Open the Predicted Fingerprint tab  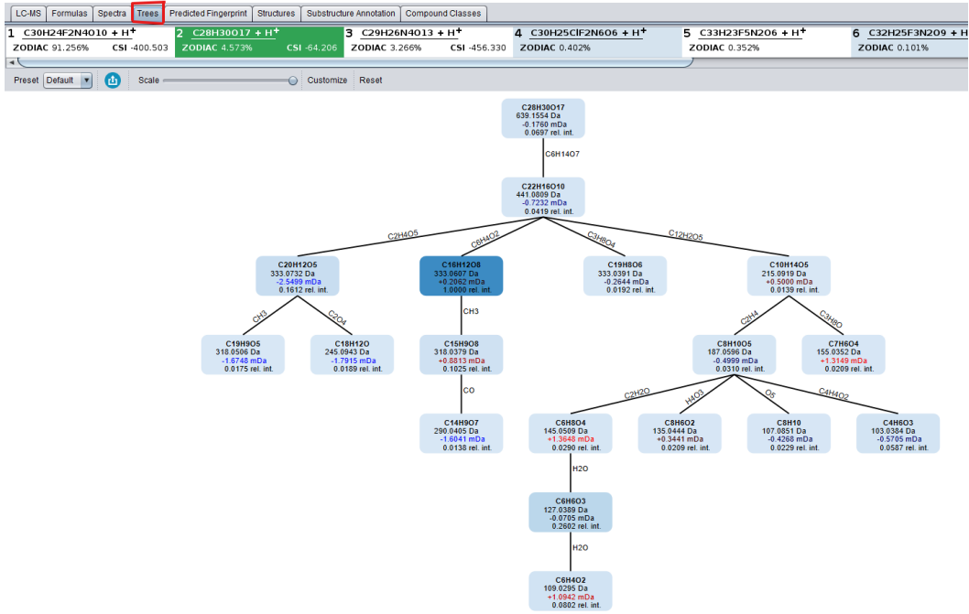coord(208,14)
